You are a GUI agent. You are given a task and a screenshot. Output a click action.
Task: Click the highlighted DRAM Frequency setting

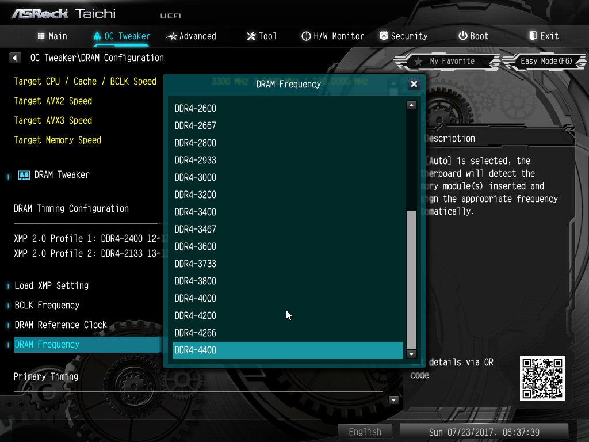pos(88,345)
